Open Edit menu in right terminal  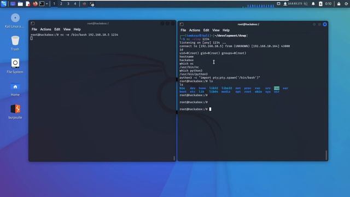coord(206,30)
